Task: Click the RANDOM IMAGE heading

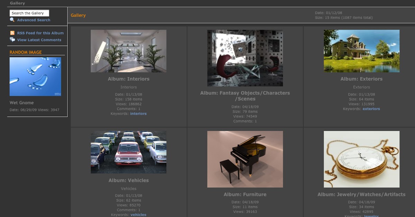Action: [26, 52]
